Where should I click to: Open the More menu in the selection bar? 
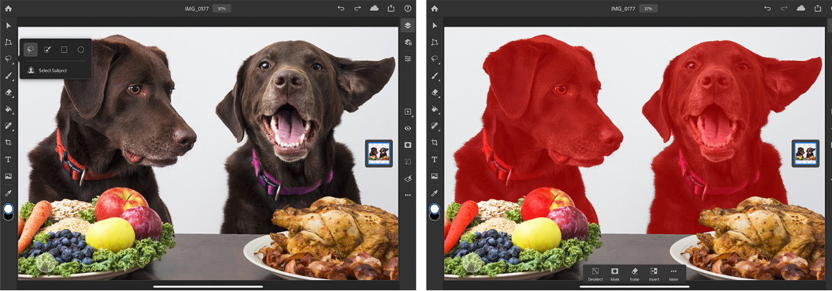point(673,274)
